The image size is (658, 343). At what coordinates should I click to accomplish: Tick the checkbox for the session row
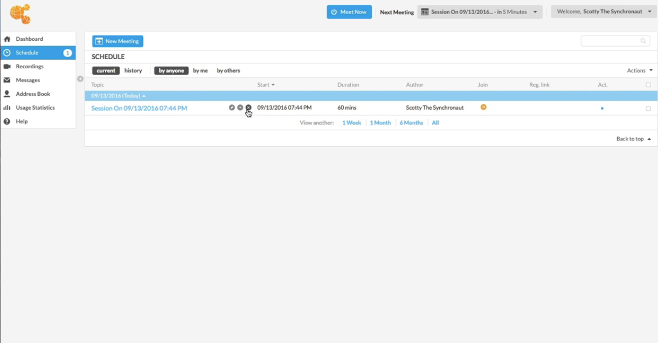[x=648, y=109]
